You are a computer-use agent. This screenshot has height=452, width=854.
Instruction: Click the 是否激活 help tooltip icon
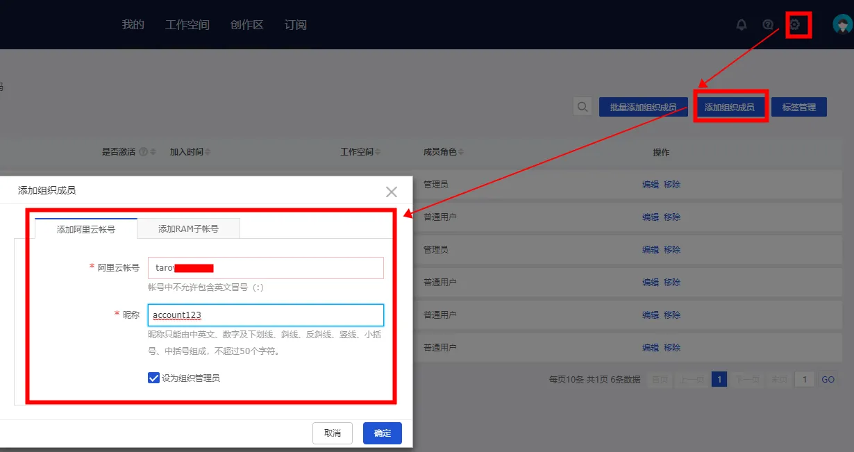tap(143, 152)
